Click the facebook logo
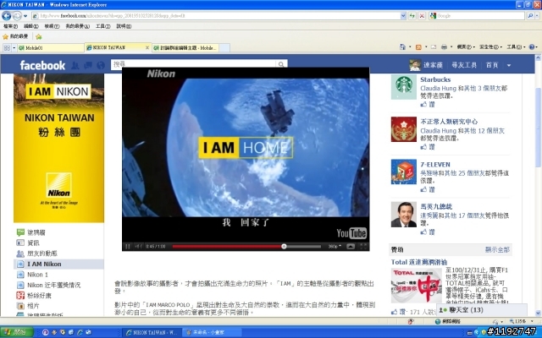 point(42,65)
